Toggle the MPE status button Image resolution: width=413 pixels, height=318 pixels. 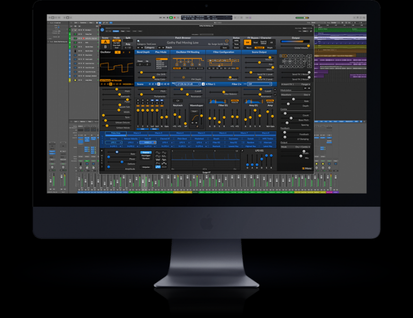pos(236,41)
